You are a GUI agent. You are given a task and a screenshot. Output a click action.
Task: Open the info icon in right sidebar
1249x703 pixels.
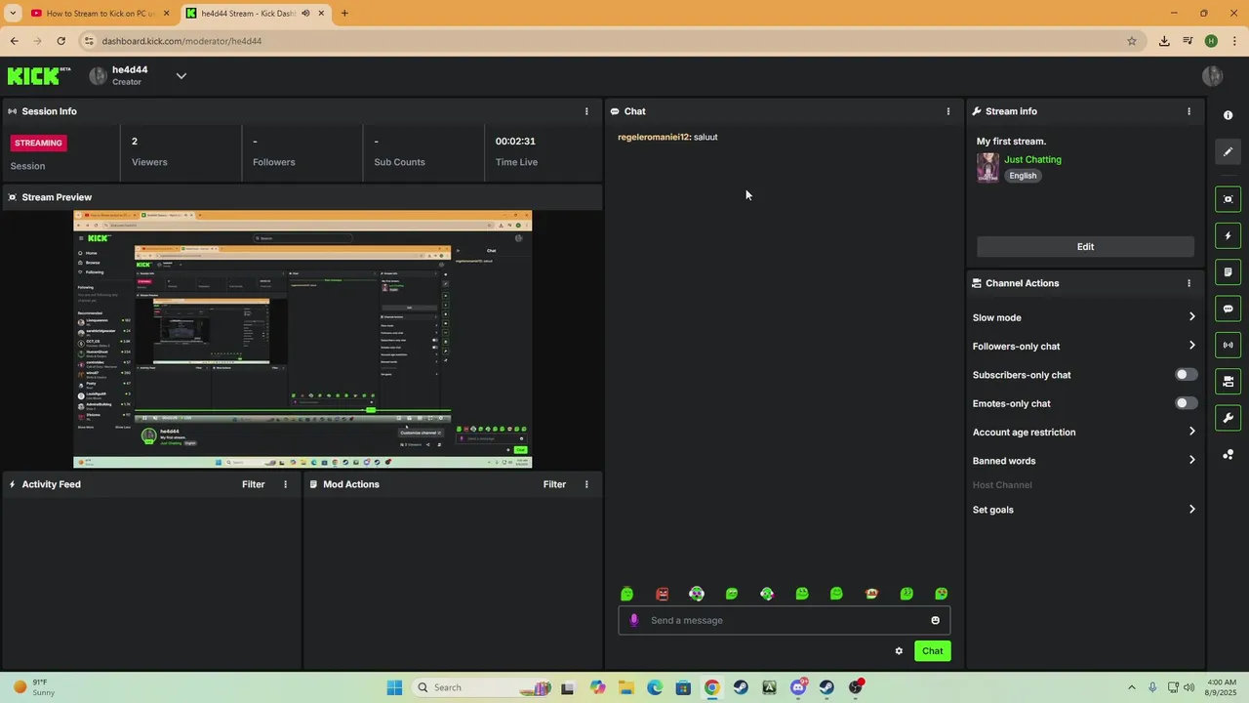pos(1228,115)
